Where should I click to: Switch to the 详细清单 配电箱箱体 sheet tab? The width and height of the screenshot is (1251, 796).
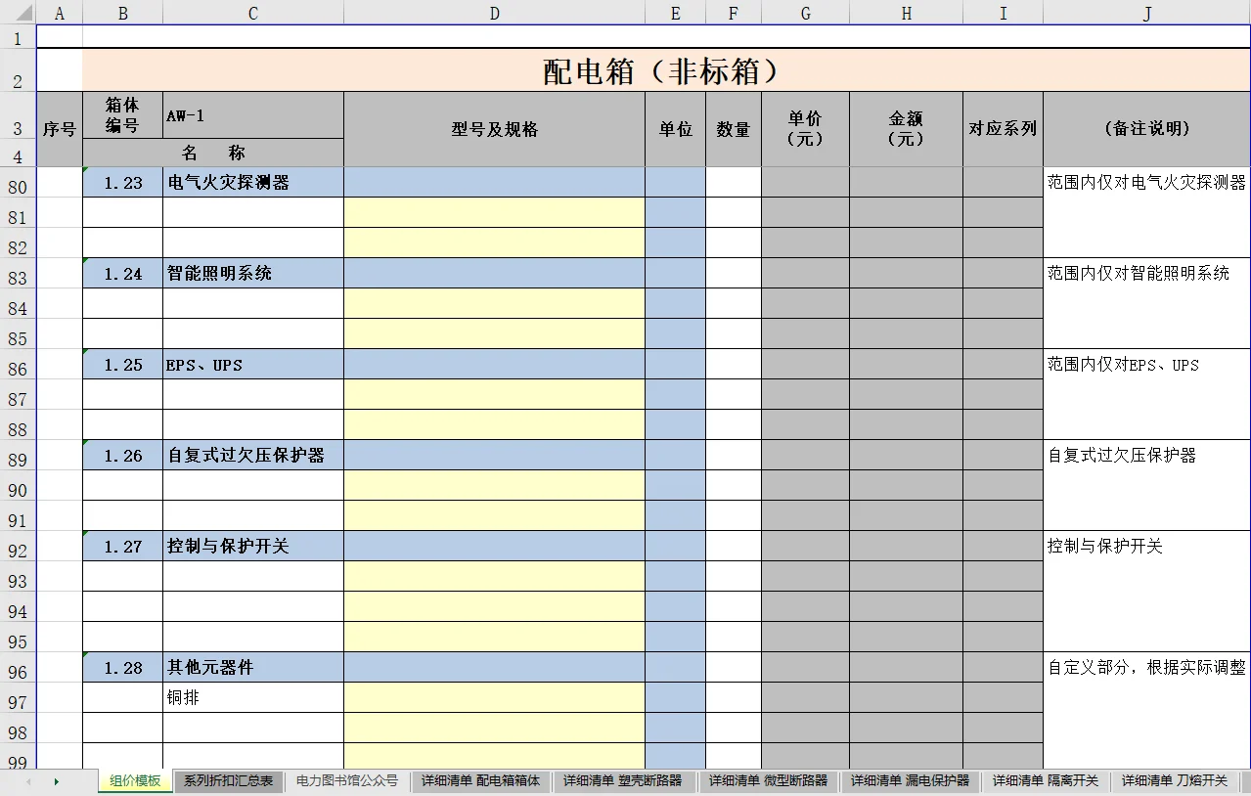[x=481, y=781]
